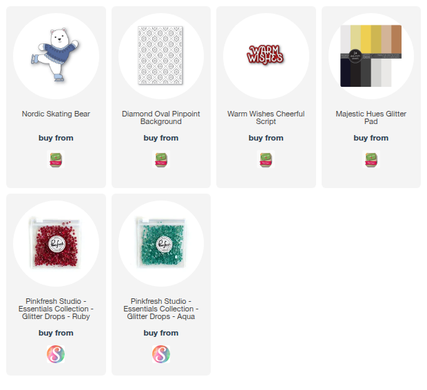This screenshot has height=390, width=427.
Task: Open the Ruby glitter drops image
Action: [56, 243]
